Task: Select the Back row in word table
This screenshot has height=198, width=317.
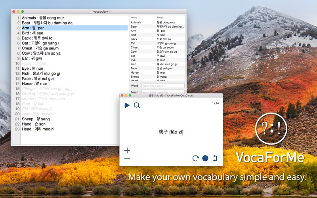Action: click(x=158, y=39)
